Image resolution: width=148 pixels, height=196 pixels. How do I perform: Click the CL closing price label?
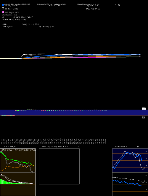point(54,5)
